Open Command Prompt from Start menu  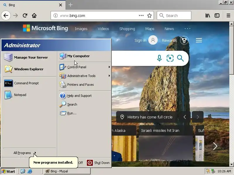click(29, 83)
